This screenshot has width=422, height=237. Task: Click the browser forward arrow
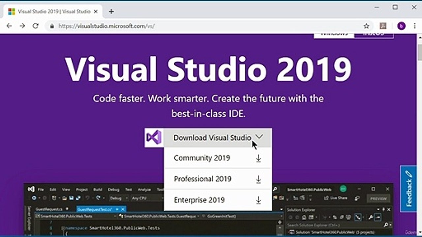(22, 26)
